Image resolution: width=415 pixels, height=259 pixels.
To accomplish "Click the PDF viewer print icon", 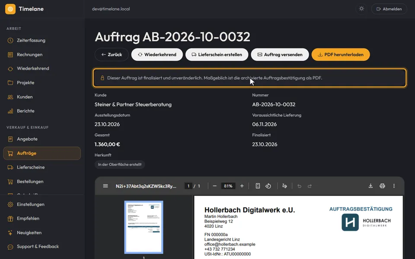I will (x=382, y=186).
